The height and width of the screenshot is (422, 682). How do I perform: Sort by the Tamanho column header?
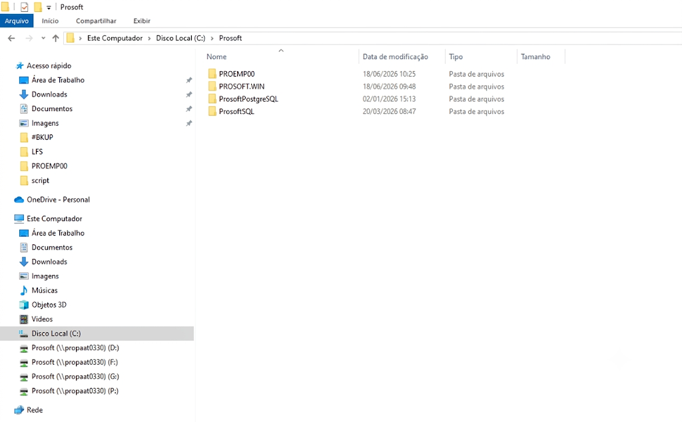(x=535, y=57)
